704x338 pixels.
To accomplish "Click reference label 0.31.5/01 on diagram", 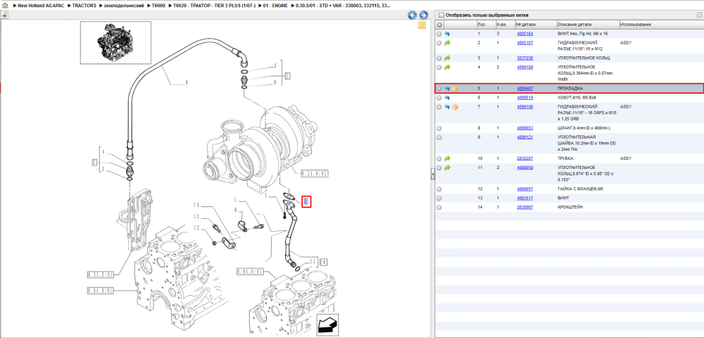I will pyautogui.click(x=102, y=274).
